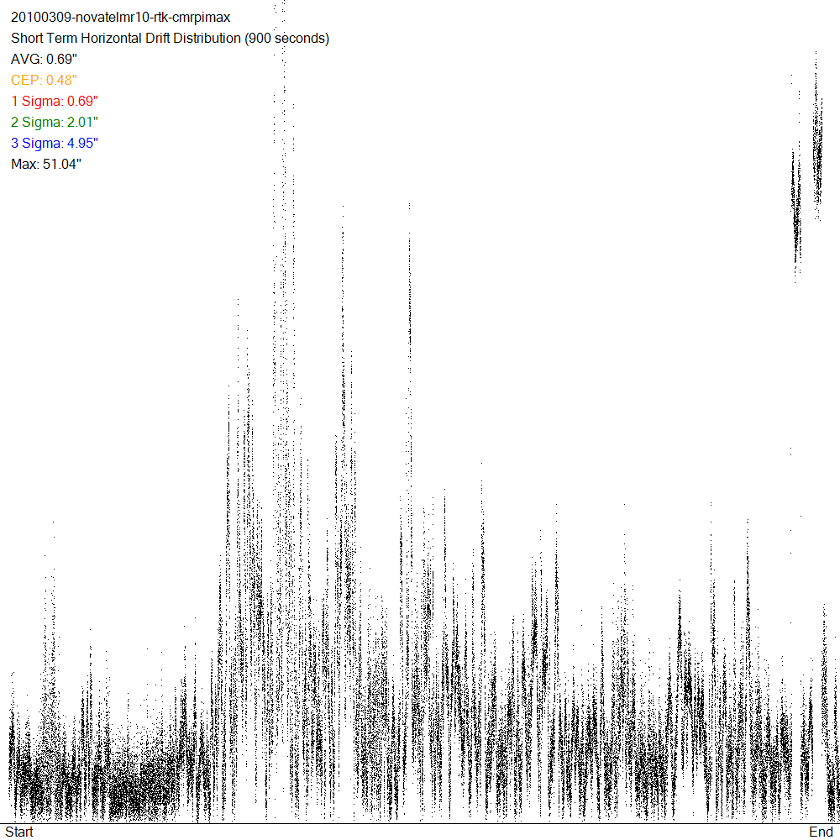Select the orange "CEP: 0.48"" legend entry
840x840 pixels.
[44, 81]
